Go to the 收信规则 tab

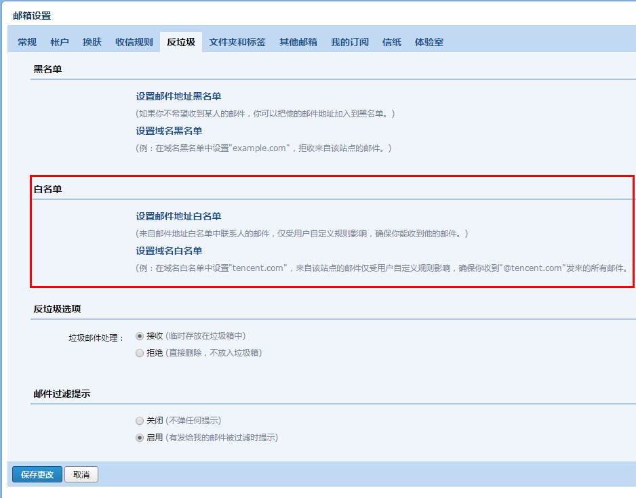134,42
